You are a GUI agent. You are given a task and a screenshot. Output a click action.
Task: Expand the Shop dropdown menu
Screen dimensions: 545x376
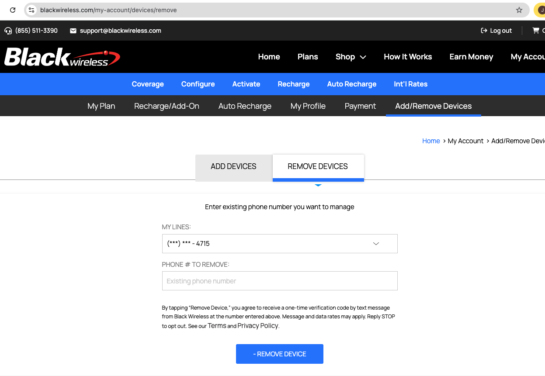coord(351,57)
